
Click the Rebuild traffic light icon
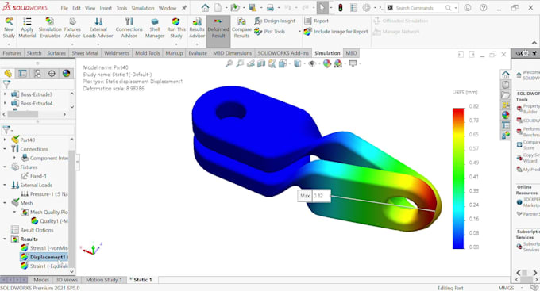(x=340, y=8)
